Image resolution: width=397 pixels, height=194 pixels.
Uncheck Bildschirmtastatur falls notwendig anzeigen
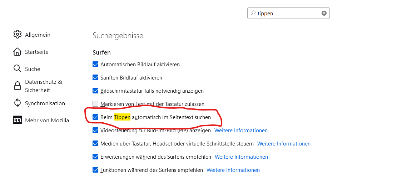(x=95, y=91)
